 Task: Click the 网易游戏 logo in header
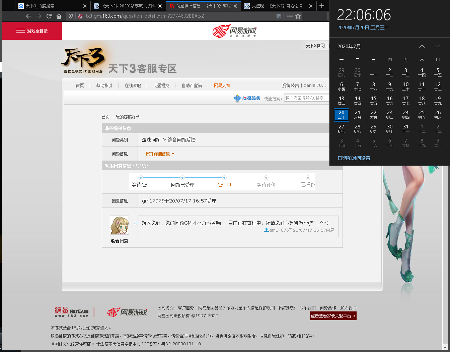click(x=234, y=31)
